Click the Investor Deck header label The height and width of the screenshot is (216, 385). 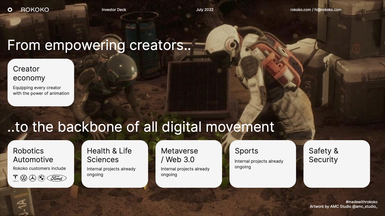click(114, 10)
